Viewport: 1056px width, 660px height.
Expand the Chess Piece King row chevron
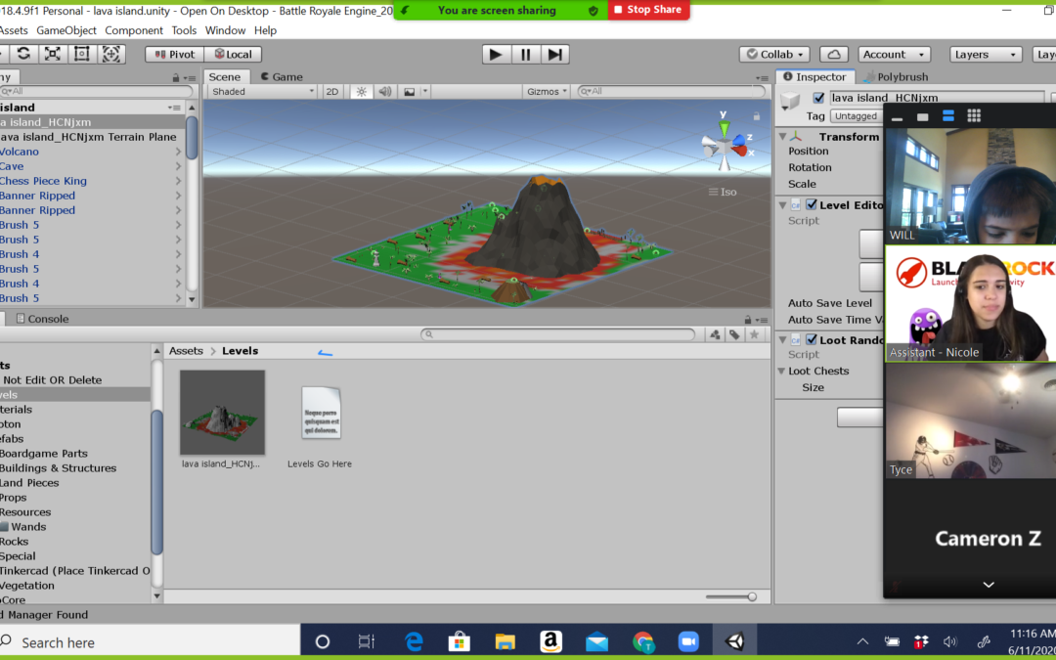click(179, 181)
